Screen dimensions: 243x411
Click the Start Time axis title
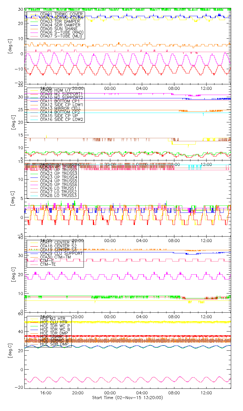coord(128,398)
